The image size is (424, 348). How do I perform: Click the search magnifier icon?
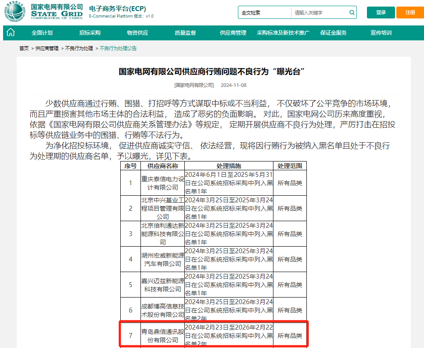(x=352, y=12)
